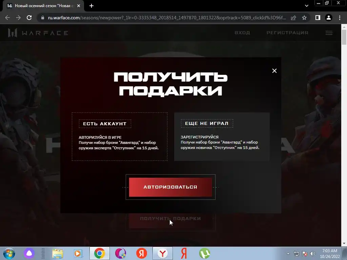Click the dimmed ПОЛУЧИТЬ ПОДАРКИ button behind the popup

tap(170, 219)
